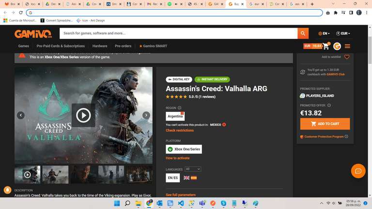The height and width of the screenshot is (209, 372).
Task: Focus the browser address bar
Action: click(x=174, y=13)
